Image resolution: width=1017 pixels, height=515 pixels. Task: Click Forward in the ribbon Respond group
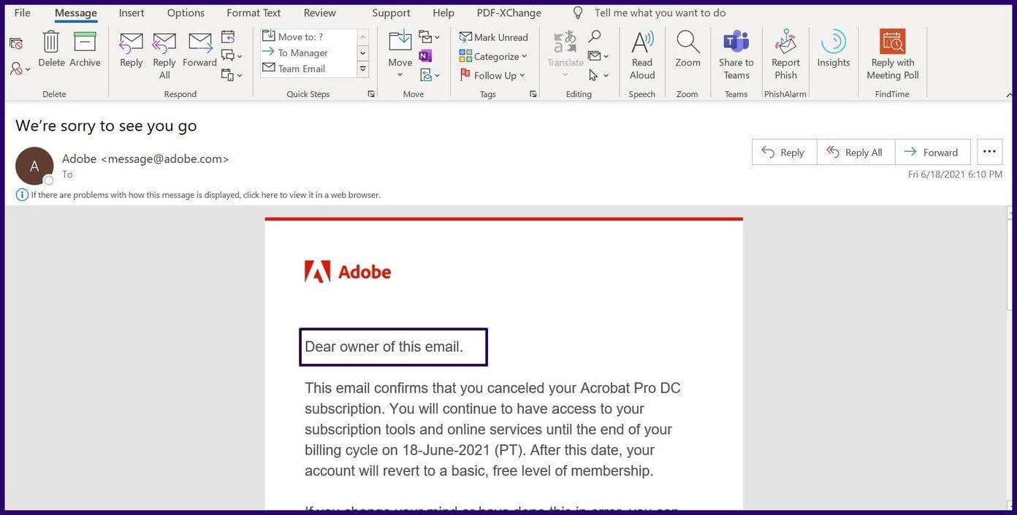point(199,50)
